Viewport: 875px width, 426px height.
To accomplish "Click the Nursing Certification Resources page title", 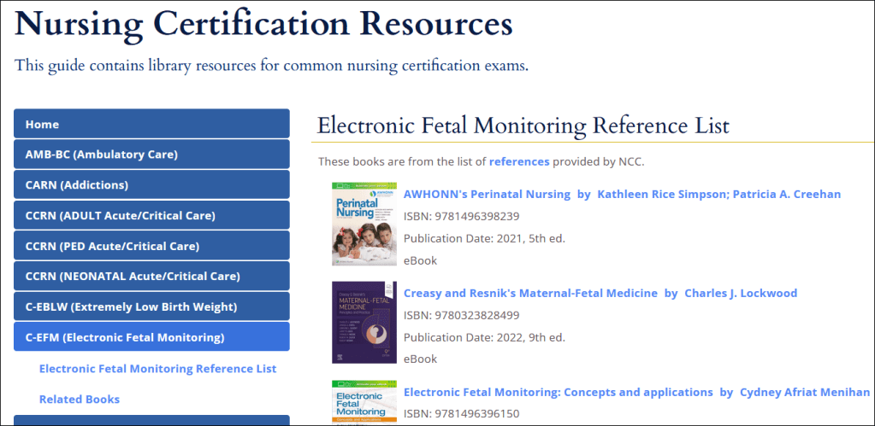I will coord(263,23).
